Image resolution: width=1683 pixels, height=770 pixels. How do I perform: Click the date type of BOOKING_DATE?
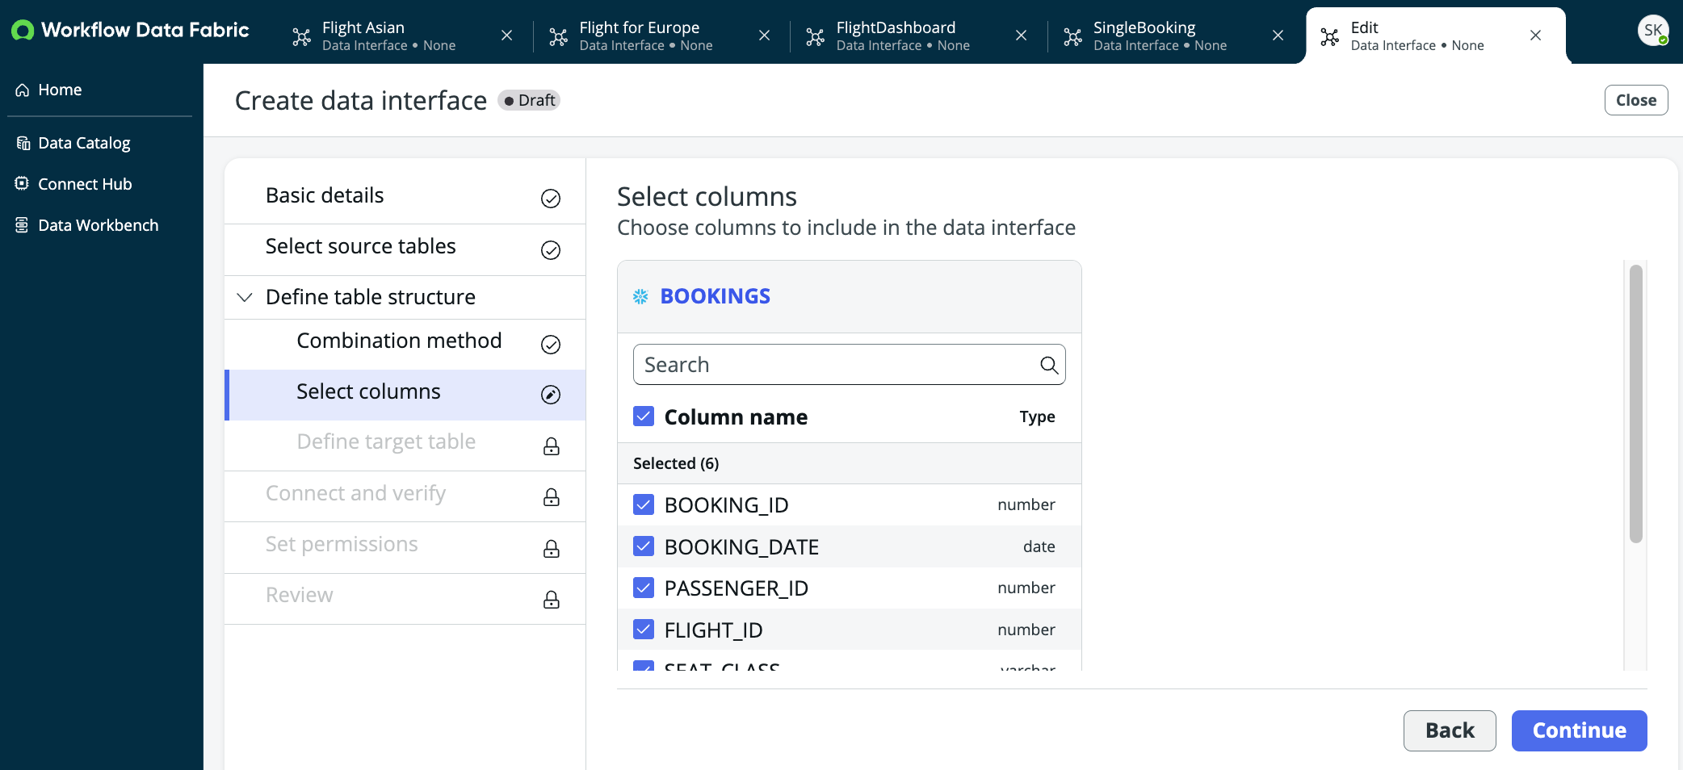1039,546
